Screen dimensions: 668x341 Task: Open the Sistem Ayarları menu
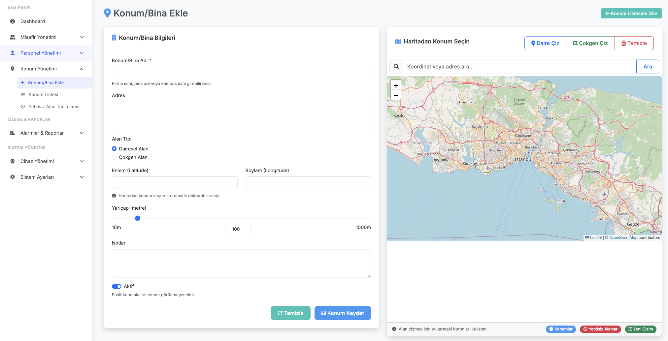point(46,177)
